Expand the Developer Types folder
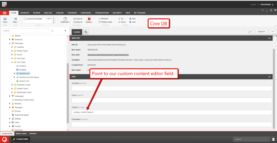Screen dimensions: 277x143 point(12,85)
